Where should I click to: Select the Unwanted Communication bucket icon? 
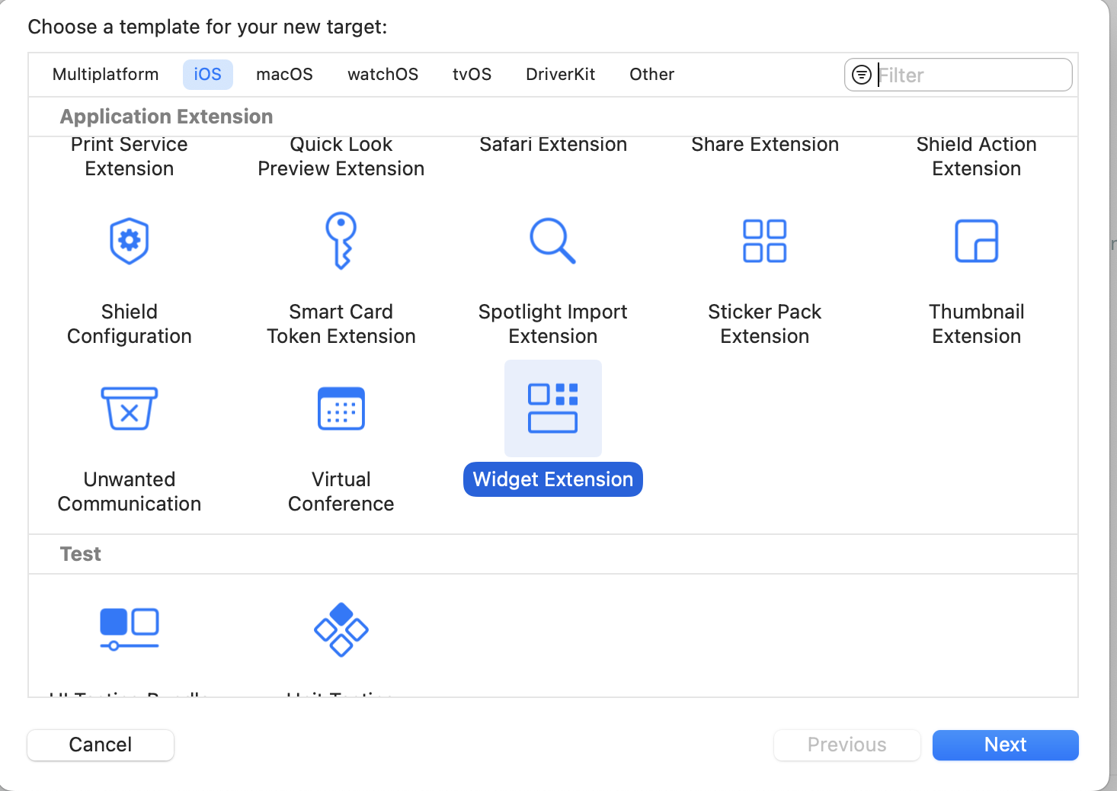tap(129, 408)
